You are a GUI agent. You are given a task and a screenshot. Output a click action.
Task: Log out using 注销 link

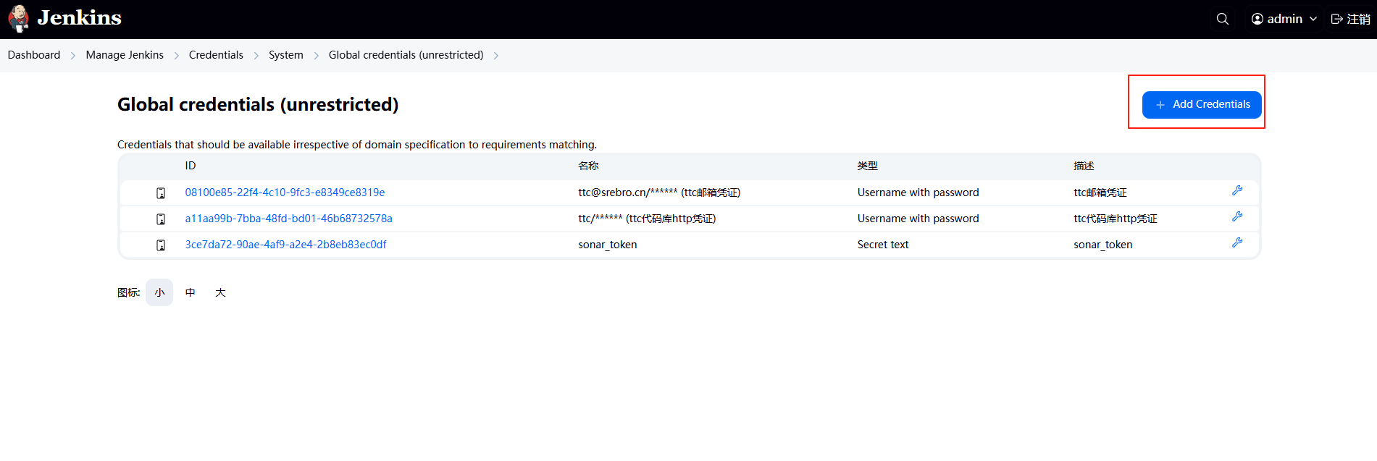coord(1350,19)
